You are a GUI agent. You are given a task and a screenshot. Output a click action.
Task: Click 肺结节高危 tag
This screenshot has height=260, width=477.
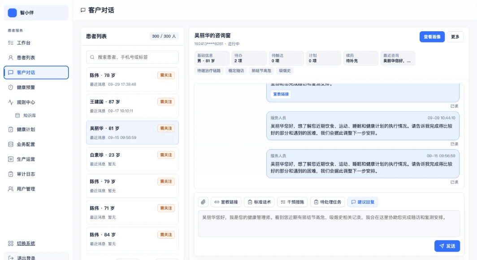pos(261,71)
